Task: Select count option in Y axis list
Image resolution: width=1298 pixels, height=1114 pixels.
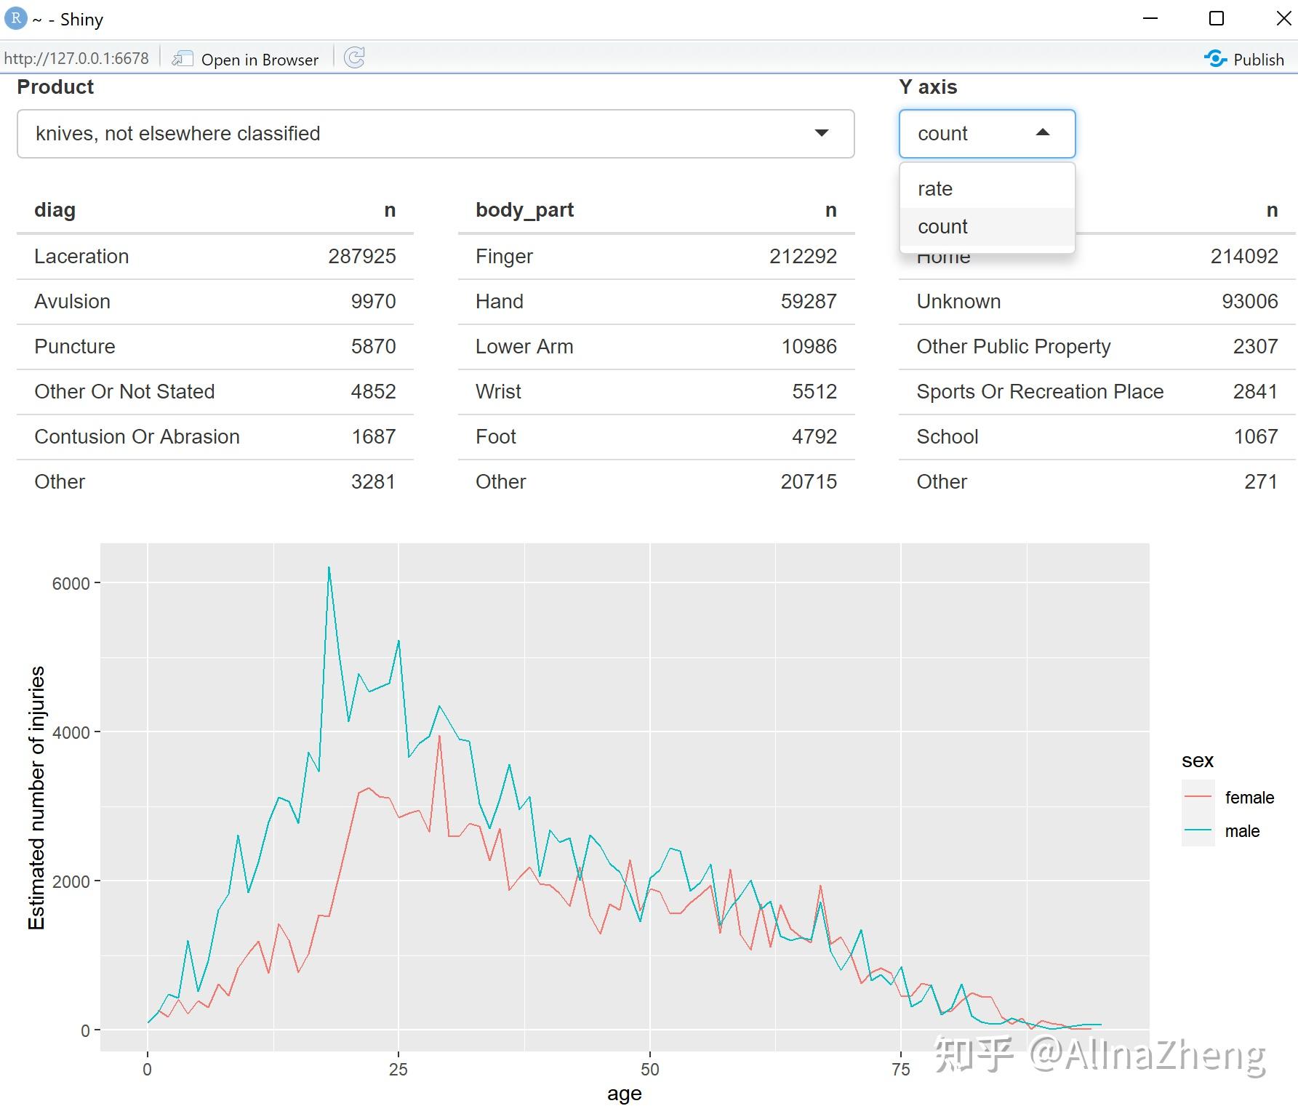Action: click(987, 227)
